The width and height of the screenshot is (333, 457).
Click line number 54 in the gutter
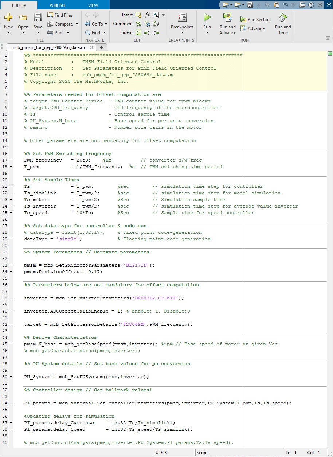(5, 403)
